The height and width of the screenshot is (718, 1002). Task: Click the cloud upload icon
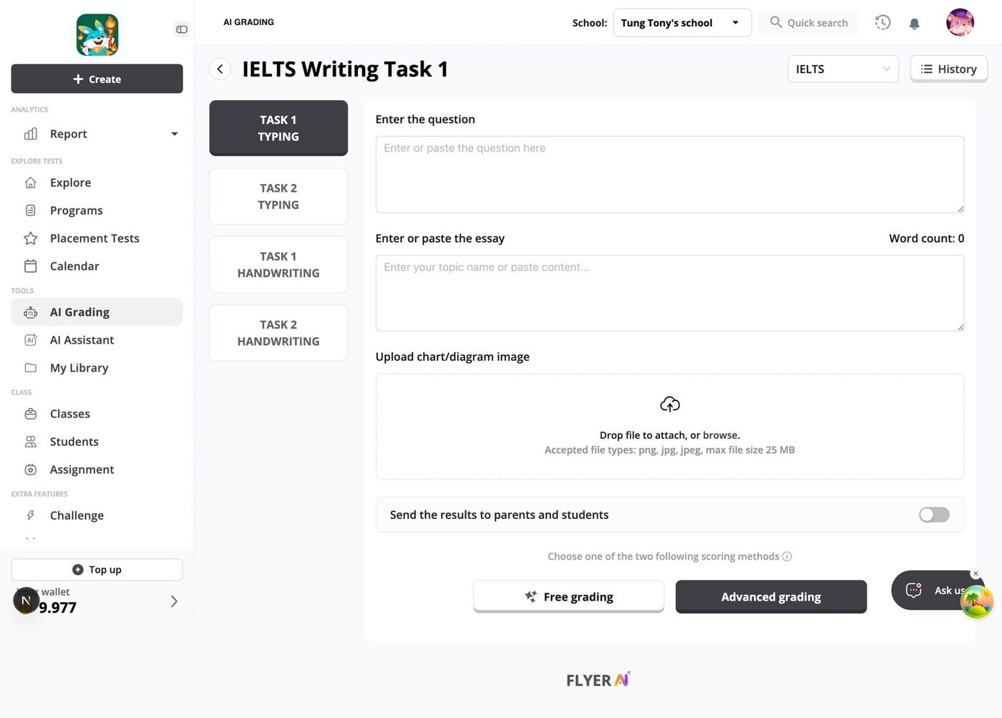[x=670, y=404]
